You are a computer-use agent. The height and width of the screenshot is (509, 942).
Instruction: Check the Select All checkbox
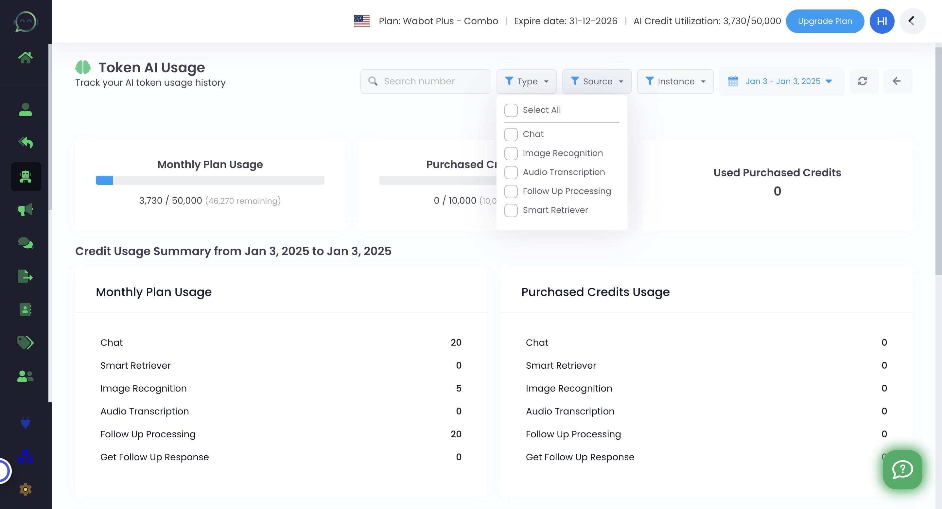(511, 110)
